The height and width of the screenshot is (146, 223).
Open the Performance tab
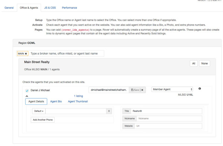tap(70, 8)
